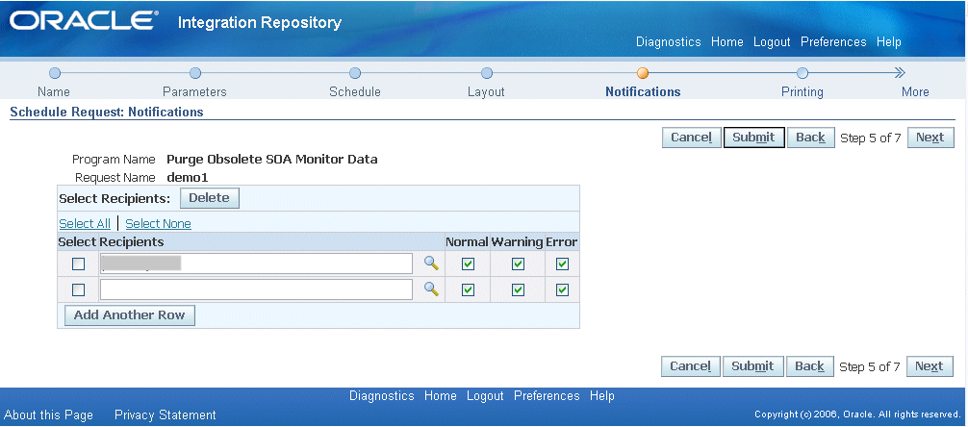The height and width of the screenshot is (427, 968).
Task: Click the top Cancel button
Action: 692,138
